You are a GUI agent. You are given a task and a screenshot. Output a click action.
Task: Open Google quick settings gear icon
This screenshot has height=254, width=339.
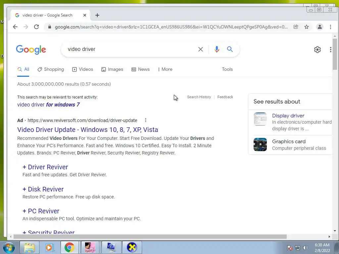[x=317, y=50]
